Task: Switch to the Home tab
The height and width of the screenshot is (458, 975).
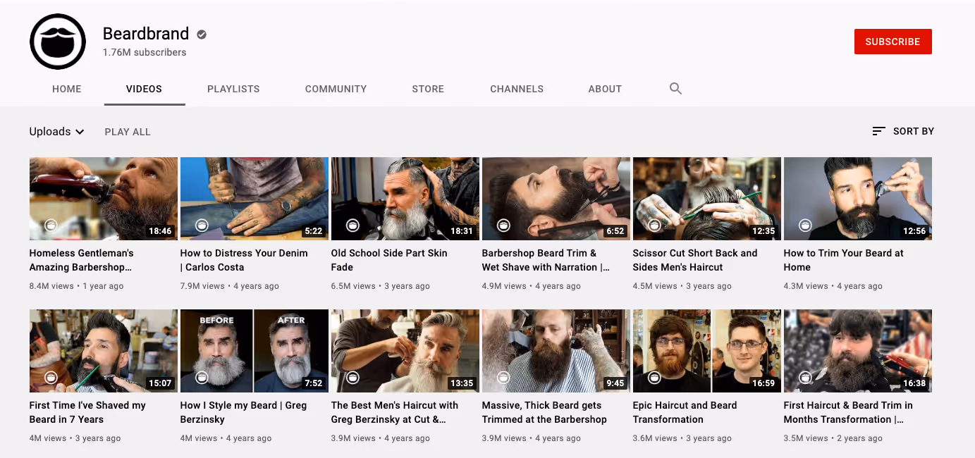Action: 67,89
